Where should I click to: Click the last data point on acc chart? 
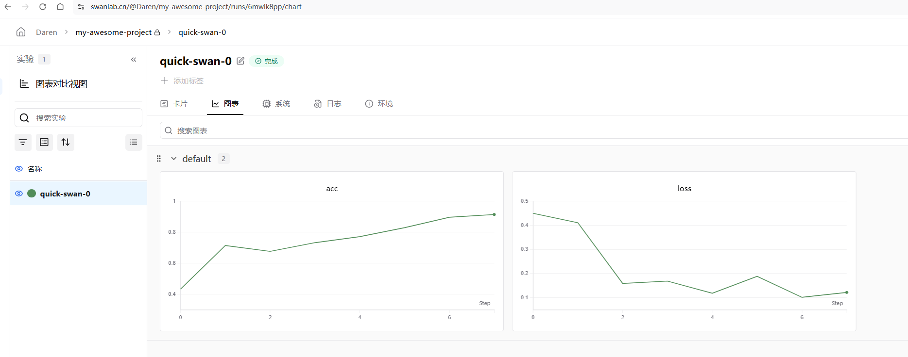coord(494,214)
